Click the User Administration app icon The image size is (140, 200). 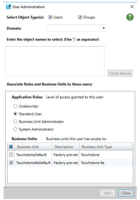pyautogui.click(x=9, y=7)
